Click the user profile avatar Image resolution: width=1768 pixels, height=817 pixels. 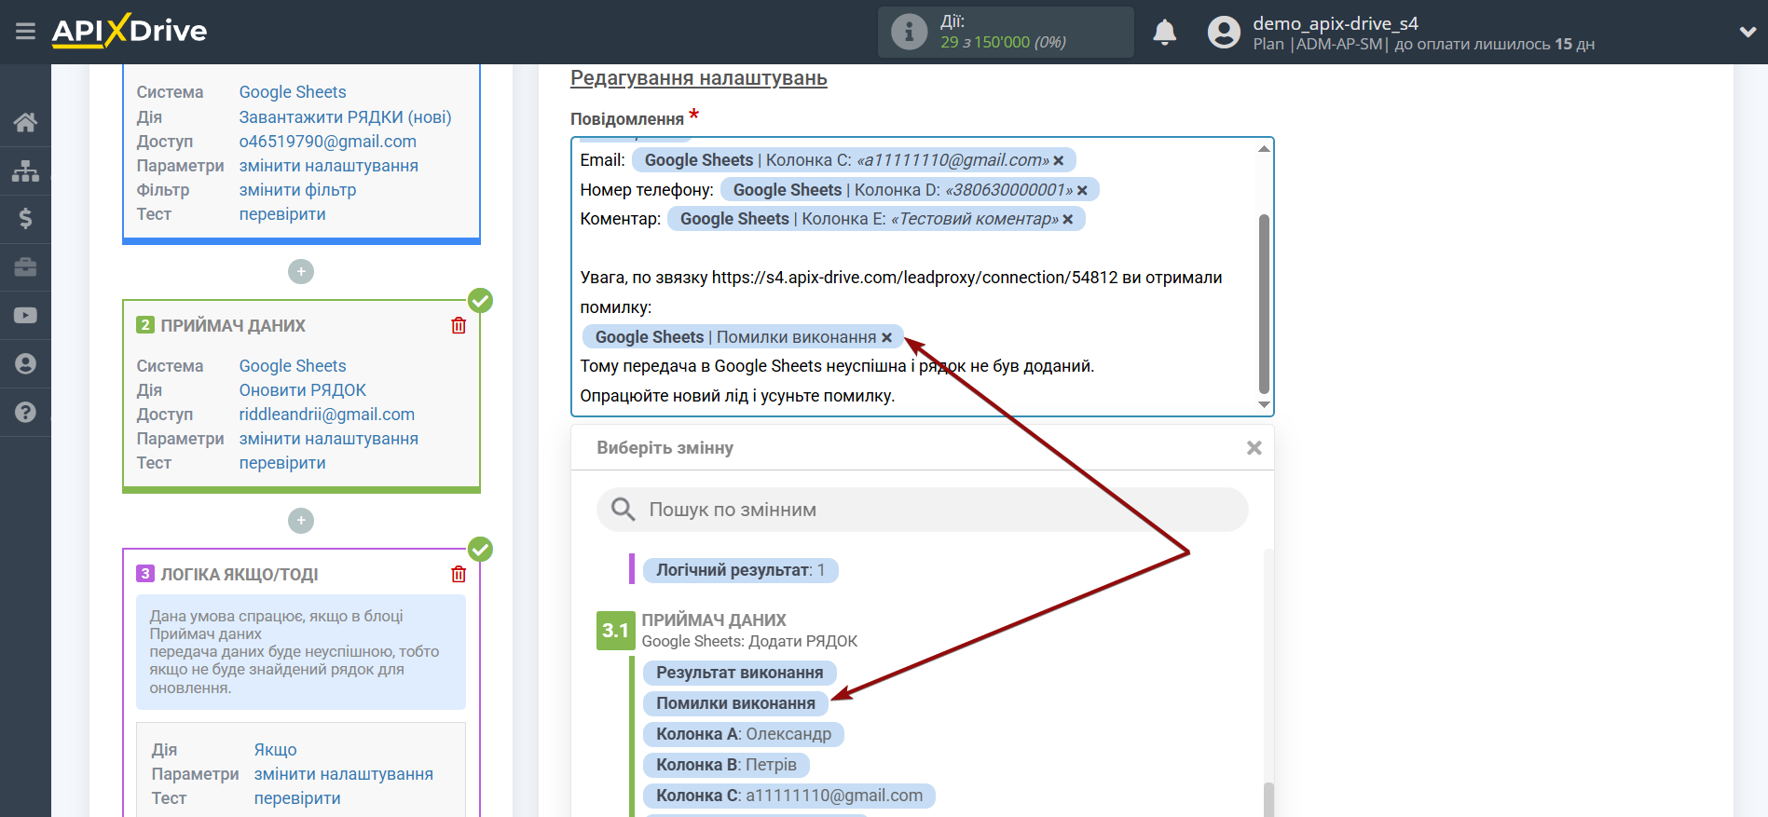[1224, 33]
